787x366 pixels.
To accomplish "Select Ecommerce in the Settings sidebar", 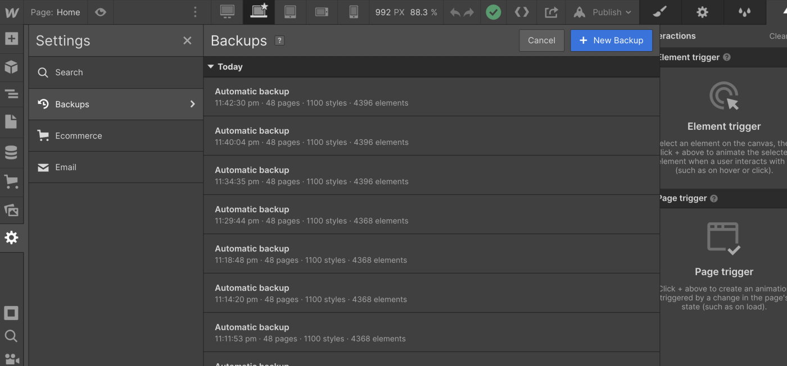I will (78, 135).
